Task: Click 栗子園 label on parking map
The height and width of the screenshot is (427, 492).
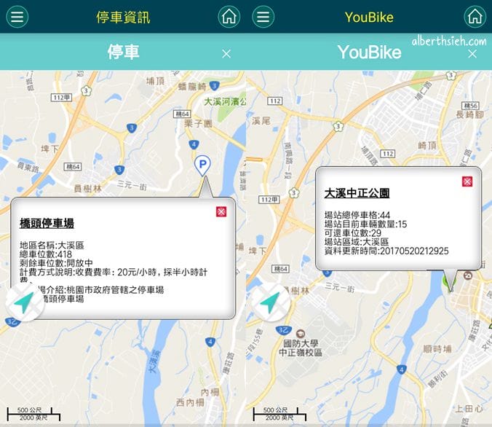Action: click(198, 123)
